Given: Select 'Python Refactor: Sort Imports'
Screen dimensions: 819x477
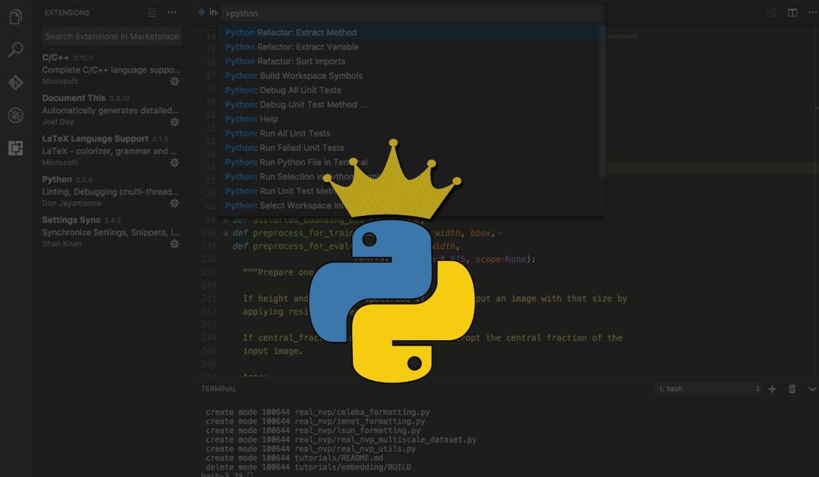Looking at the screenshot, I should click(284, 61).
